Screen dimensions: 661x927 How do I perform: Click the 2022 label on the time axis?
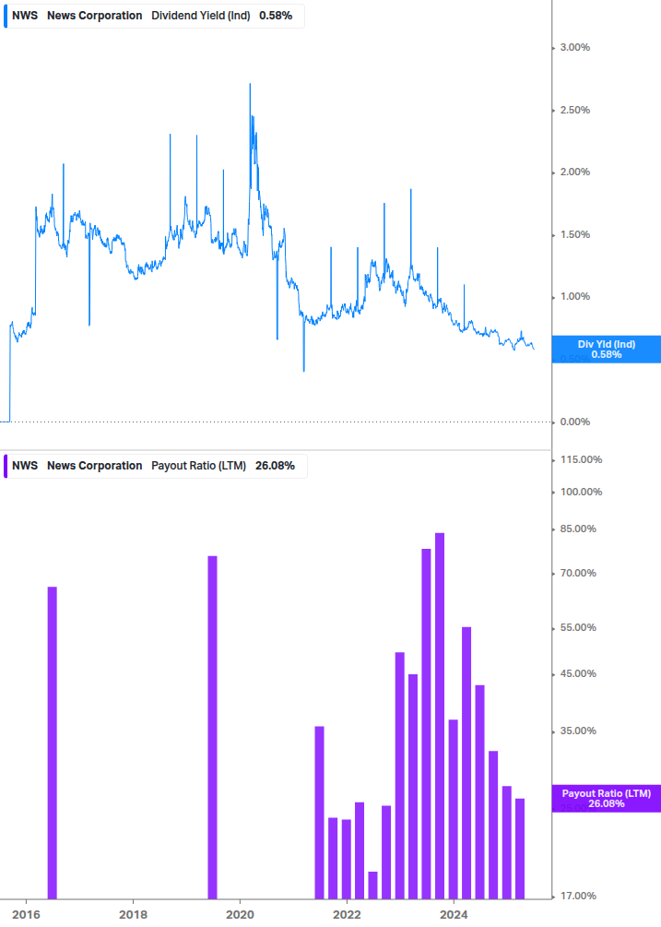point(348,915)
